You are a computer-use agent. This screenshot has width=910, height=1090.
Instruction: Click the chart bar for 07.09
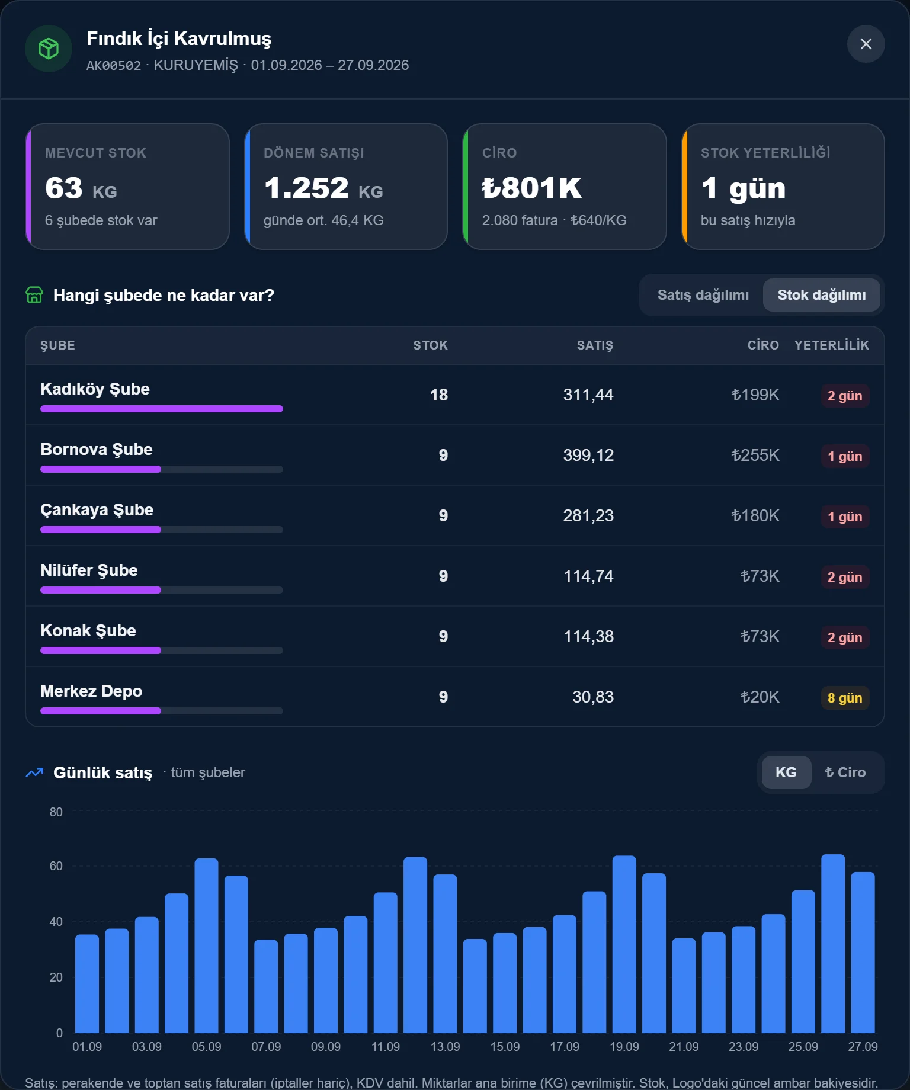(266, 986)
